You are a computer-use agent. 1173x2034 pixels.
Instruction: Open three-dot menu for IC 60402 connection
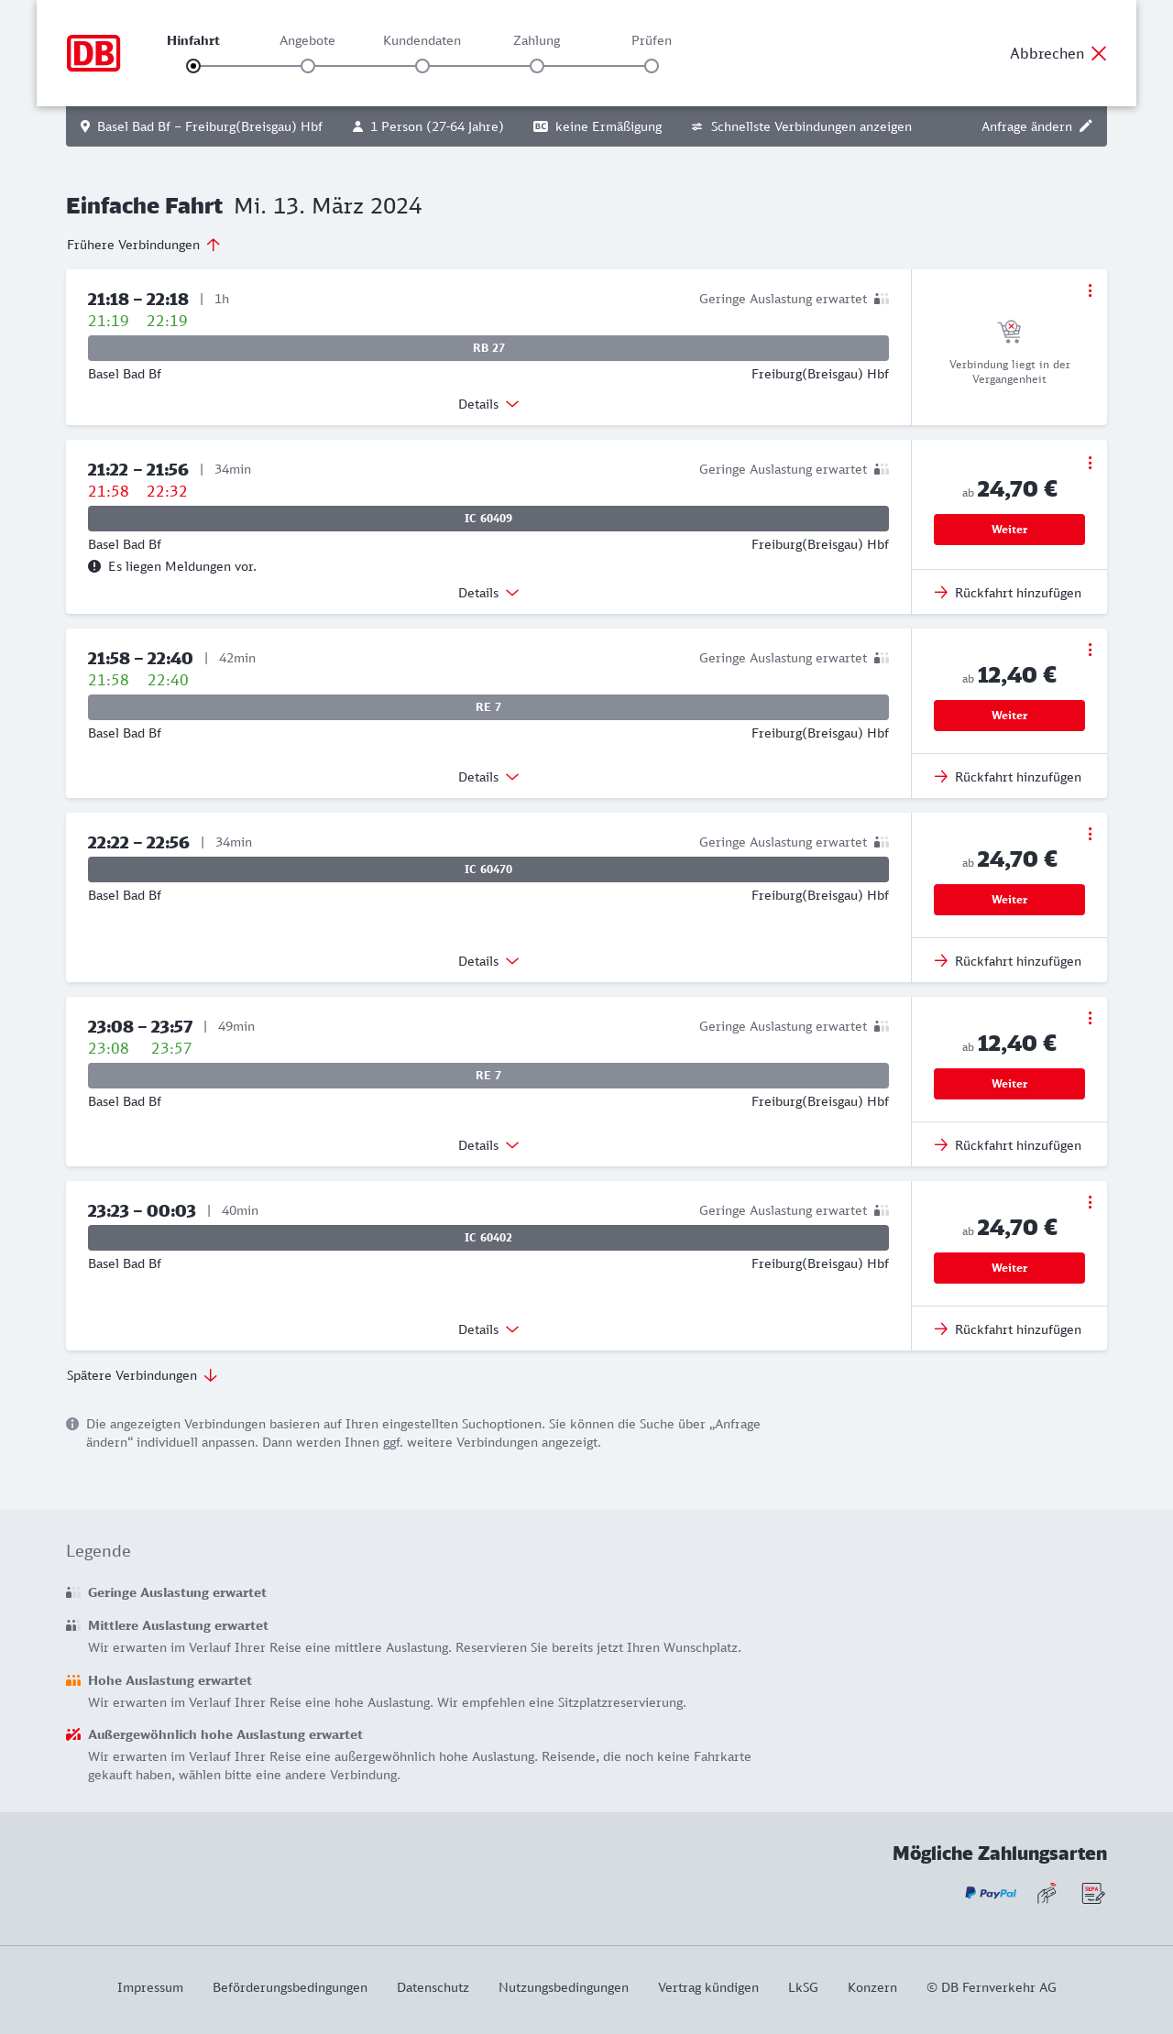[1090, 1202]
